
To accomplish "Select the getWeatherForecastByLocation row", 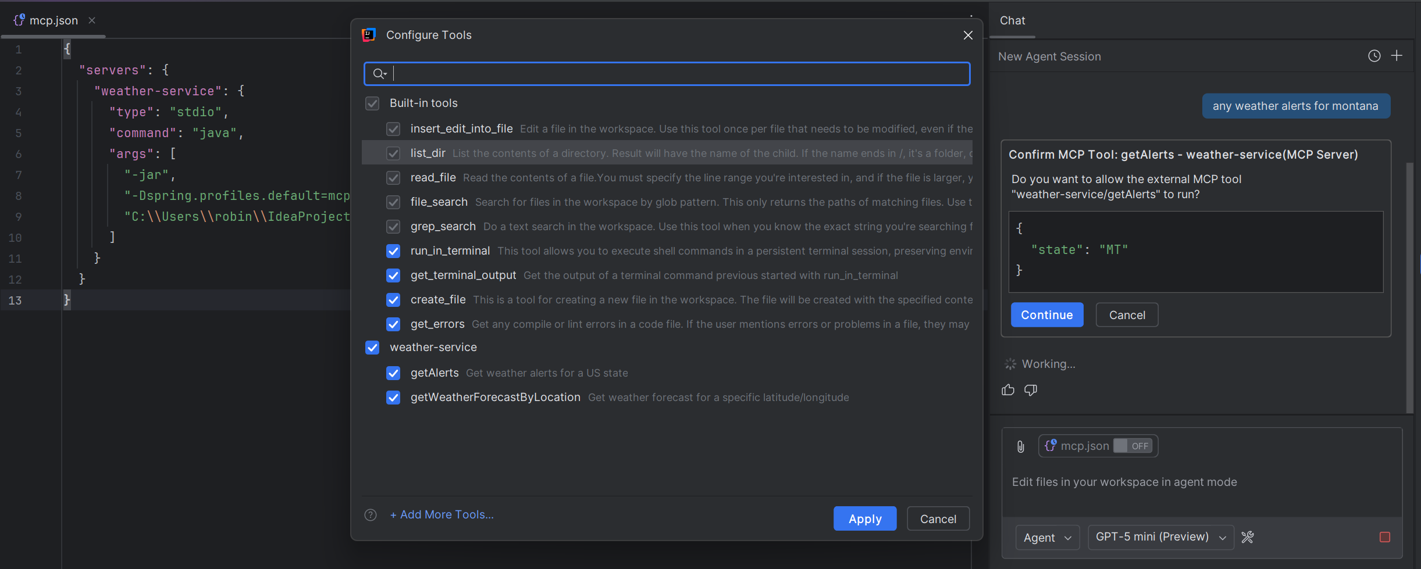I will click(x=667, y=398).
